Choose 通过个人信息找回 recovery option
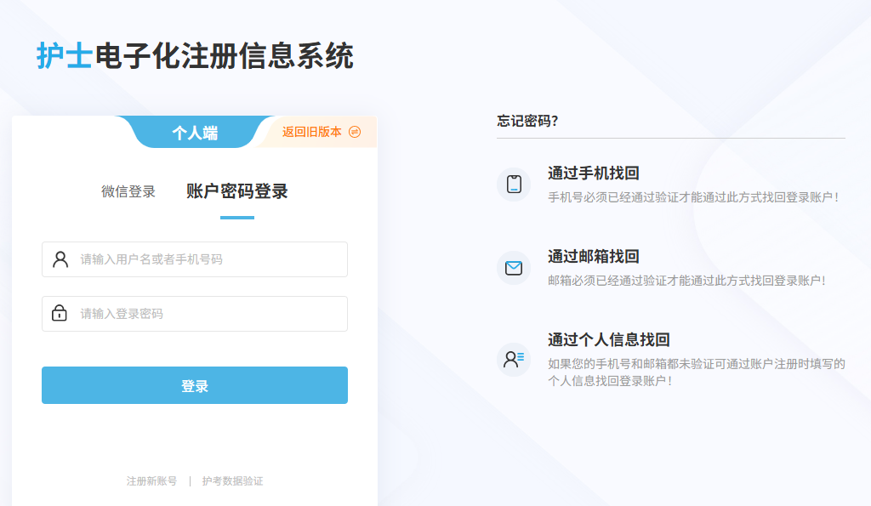871x506 pixels. pos(609,340)
